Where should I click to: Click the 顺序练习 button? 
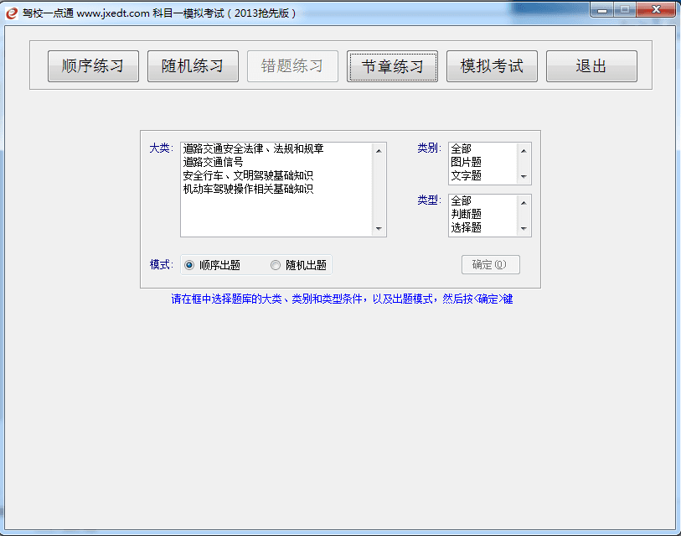click(93, 66)
